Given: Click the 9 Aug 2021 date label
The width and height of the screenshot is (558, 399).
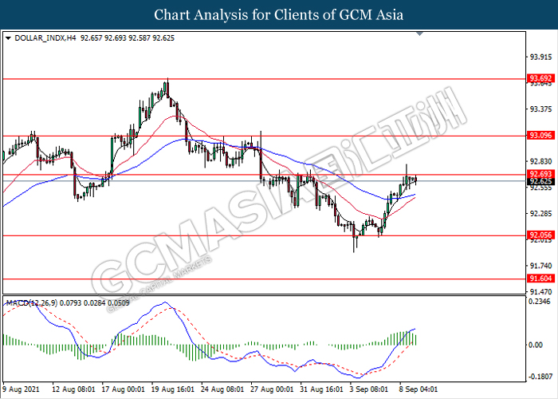Looking at the screenshot, I should click(21, 389).
